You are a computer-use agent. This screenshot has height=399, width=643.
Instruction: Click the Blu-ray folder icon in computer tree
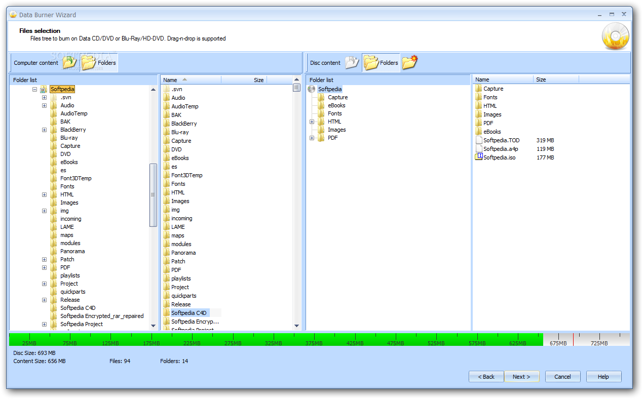click(x=54, y=138)
